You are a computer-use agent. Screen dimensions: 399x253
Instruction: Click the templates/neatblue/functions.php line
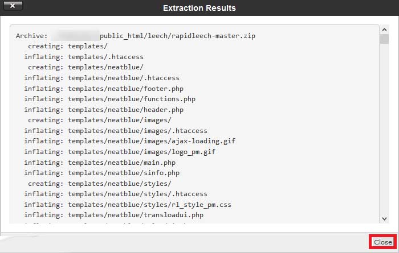109,99
